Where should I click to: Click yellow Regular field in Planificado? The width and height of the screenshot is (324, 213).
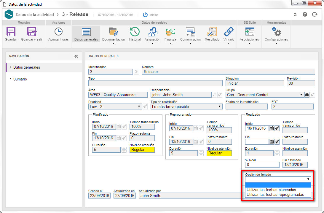tap(142, 149)
